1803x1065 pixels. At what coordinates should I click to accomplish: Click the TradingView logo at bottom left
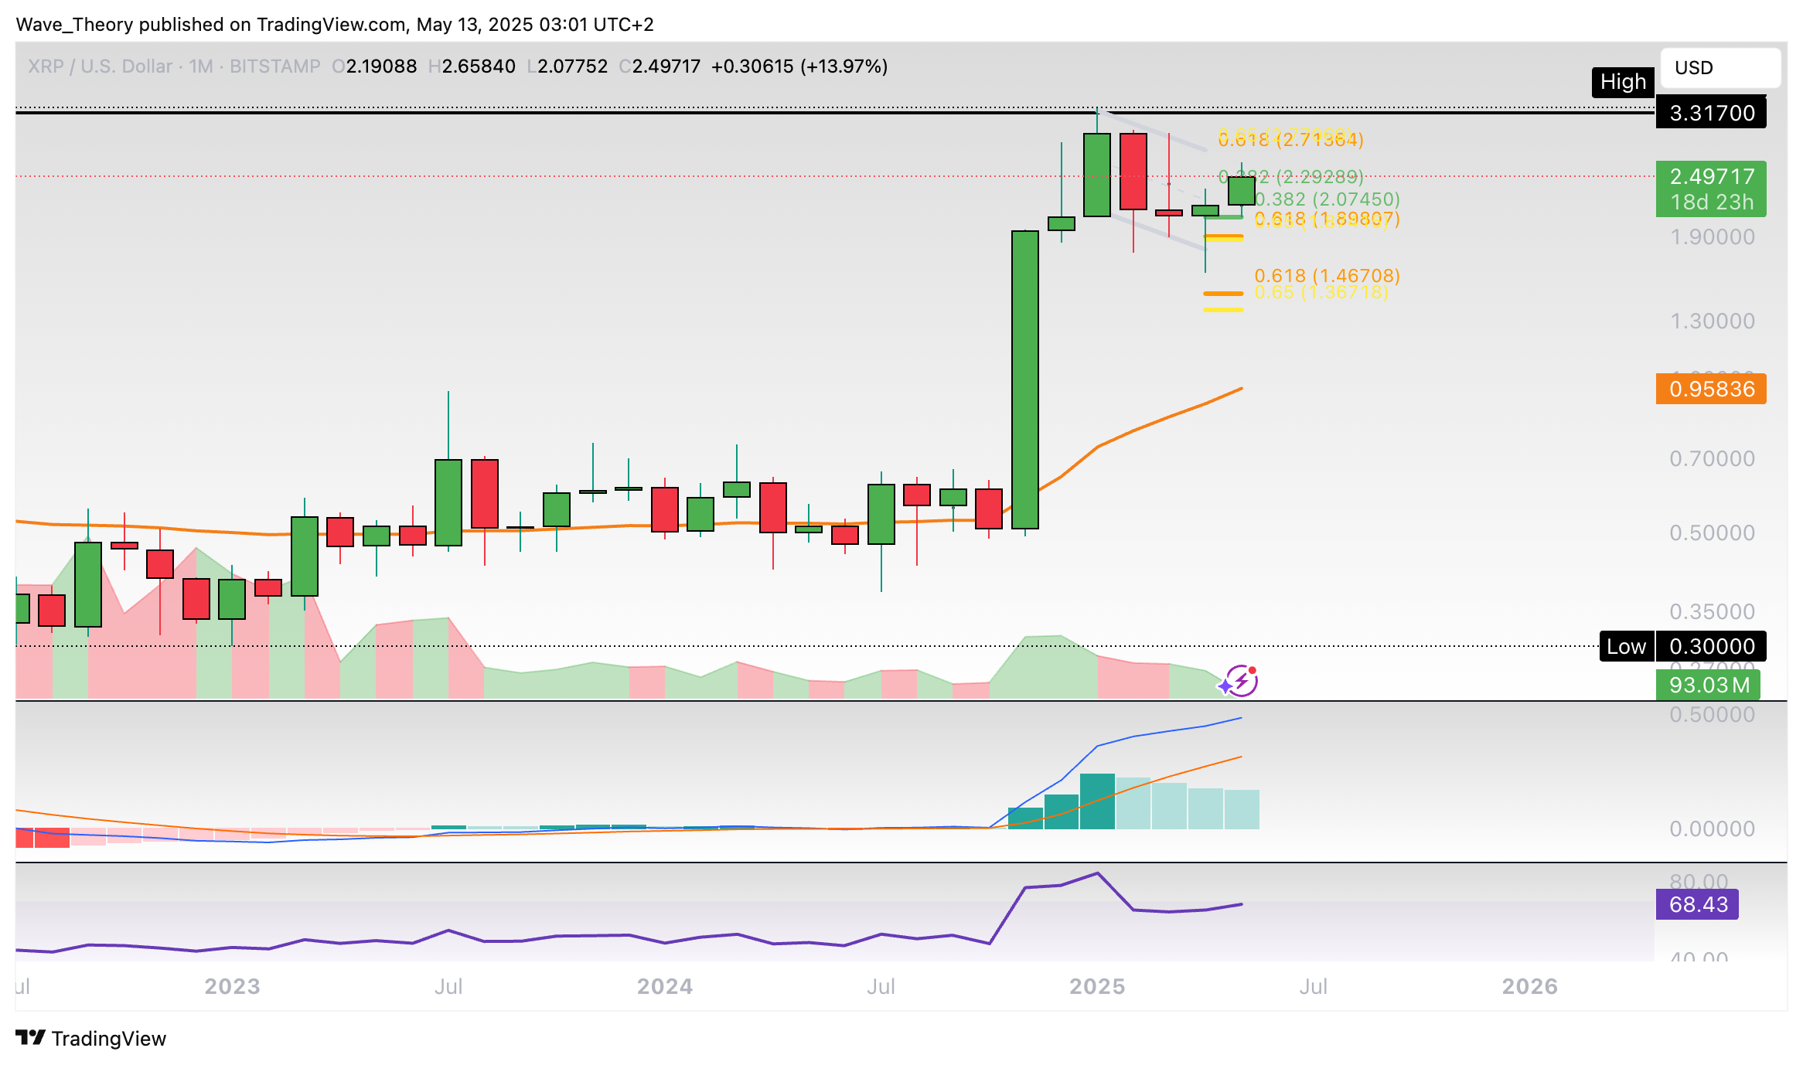click(90, 1038)
